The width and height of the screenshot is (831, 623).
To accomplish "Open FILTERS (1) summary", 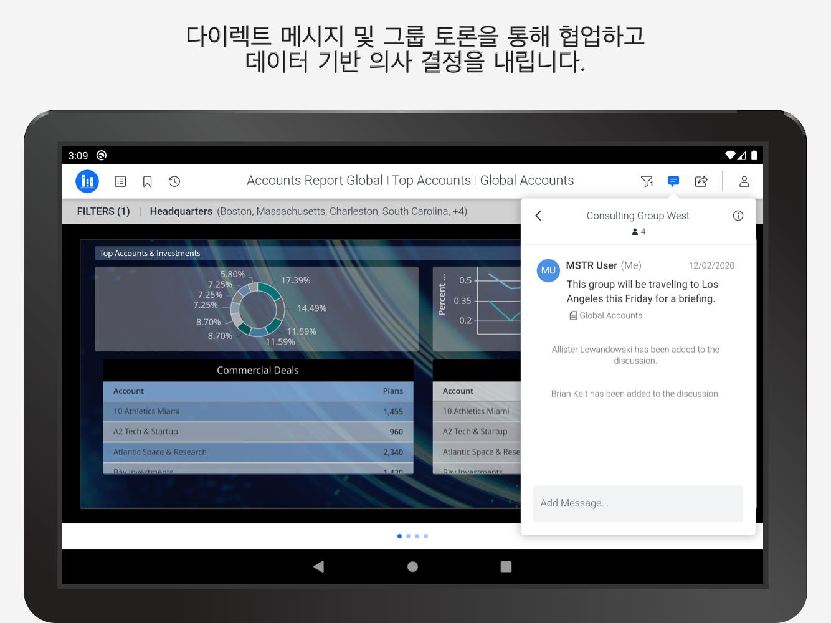I will 103,211.
